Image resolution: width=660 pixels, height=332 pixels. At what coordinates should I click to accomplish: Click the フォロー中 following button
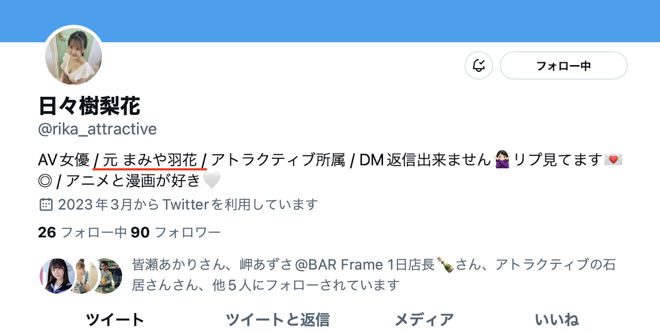(x=564, y=66)
